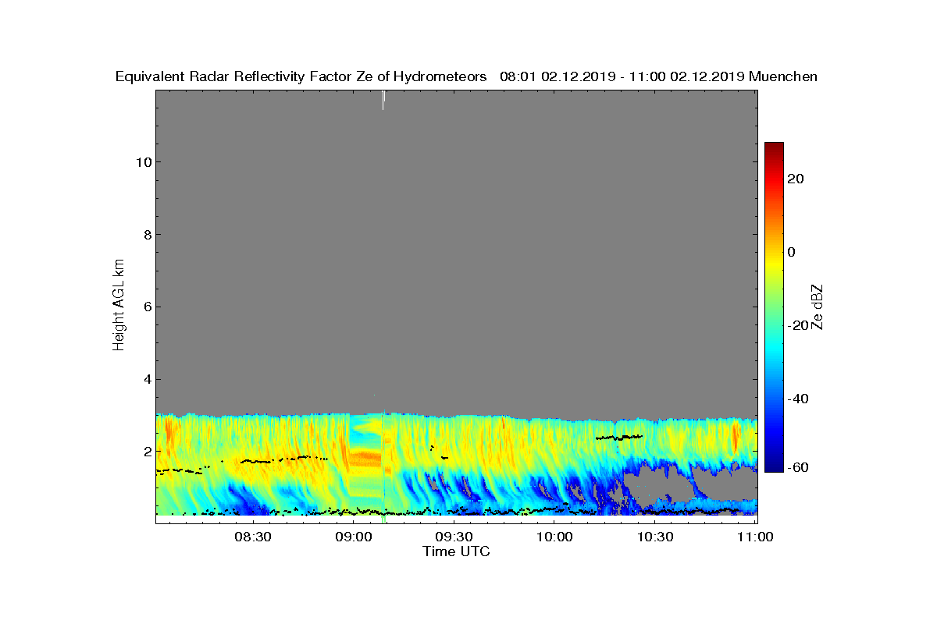
Task: Click the '09:00' time tick label
Action: point(353,537)
